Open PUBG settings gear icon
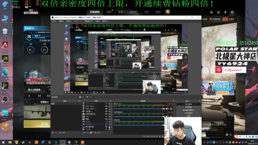258x145 pixels. 232,12
